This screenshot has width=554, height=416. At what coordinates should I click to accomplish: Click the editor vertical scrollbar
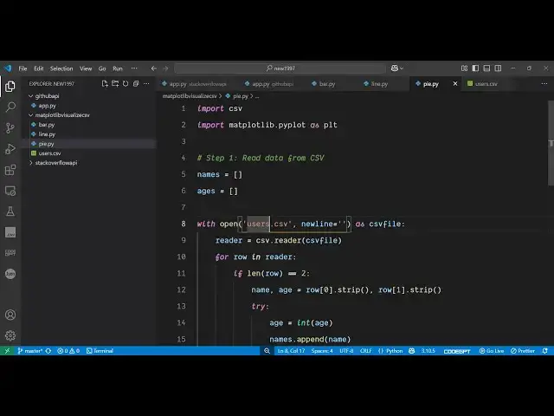[551, 143]
